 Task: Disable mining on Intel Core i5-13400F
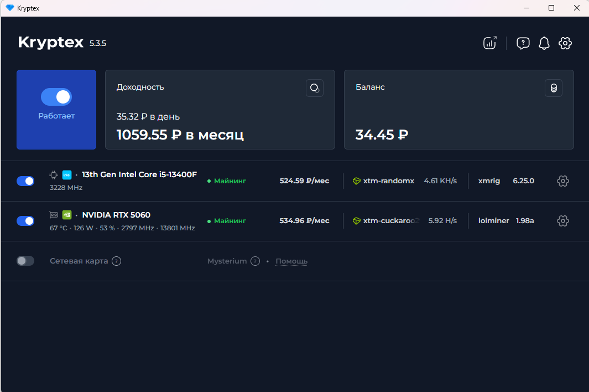25,181
